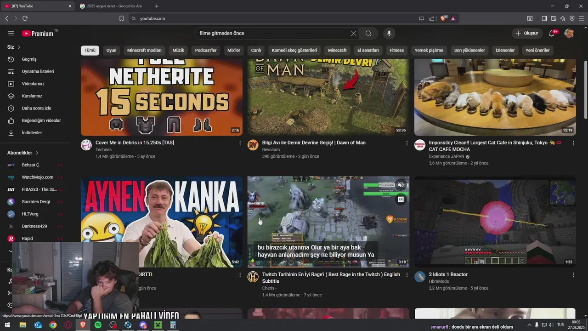Select the Müzik filter chip

[x=178, y=51]
